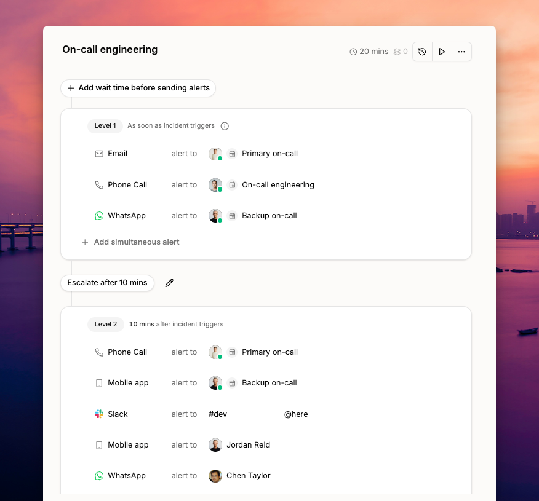Select WhatsApp label in Level 1
Viewport: 539px width, 501px height.
pos(127,216)
